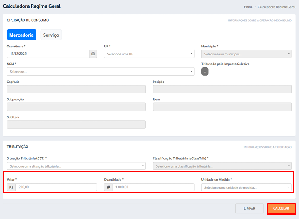Image resolution: width=299 pixels, height=219 pixels.
Task: Click into the Valor input field
Action: [x=56, y=187]
